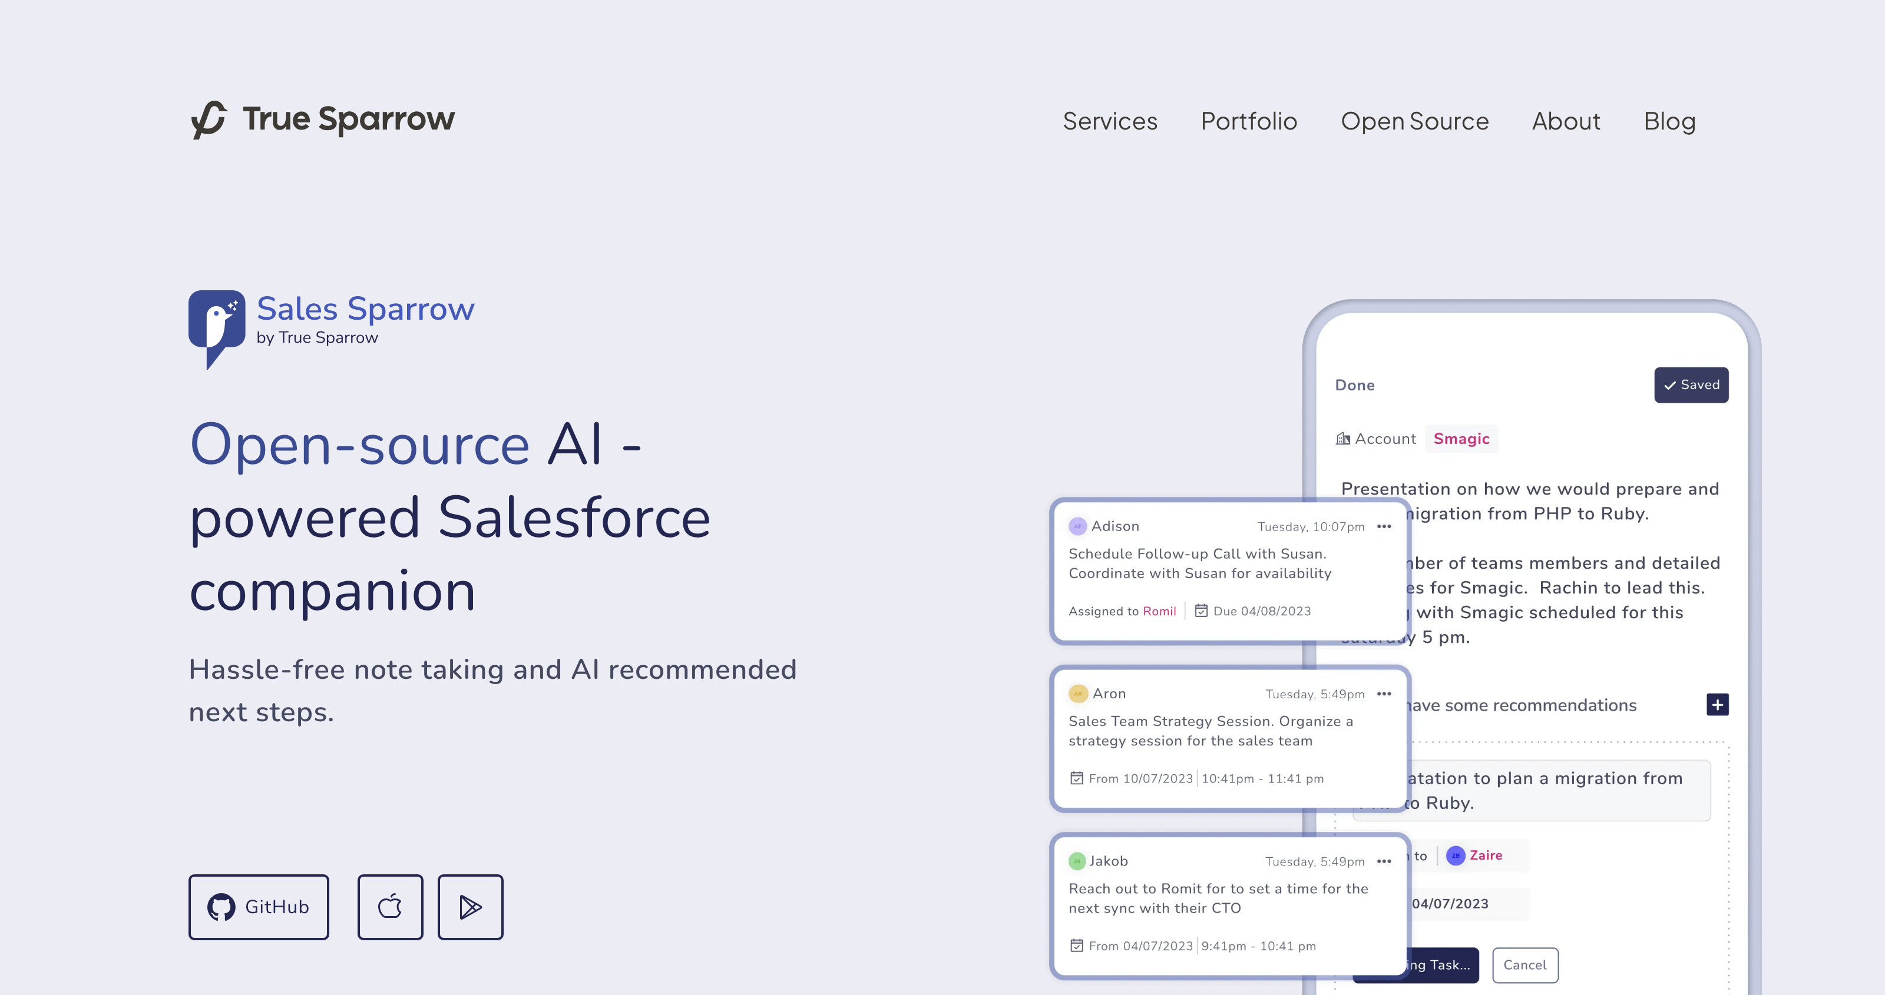The width and height of the screenshot is (1885, 995).
Task: Open the Services menu item
Action: [1109, 121]
